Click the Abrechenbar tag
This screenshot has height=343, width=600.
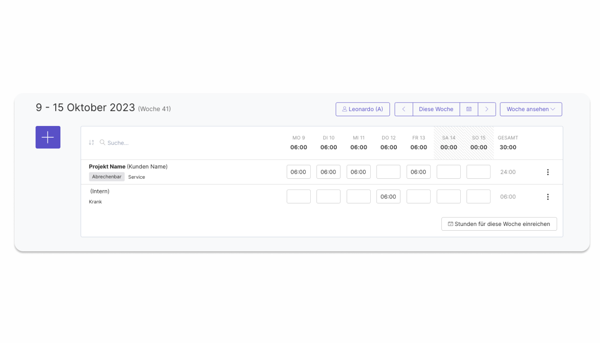[x=107, y=177]
